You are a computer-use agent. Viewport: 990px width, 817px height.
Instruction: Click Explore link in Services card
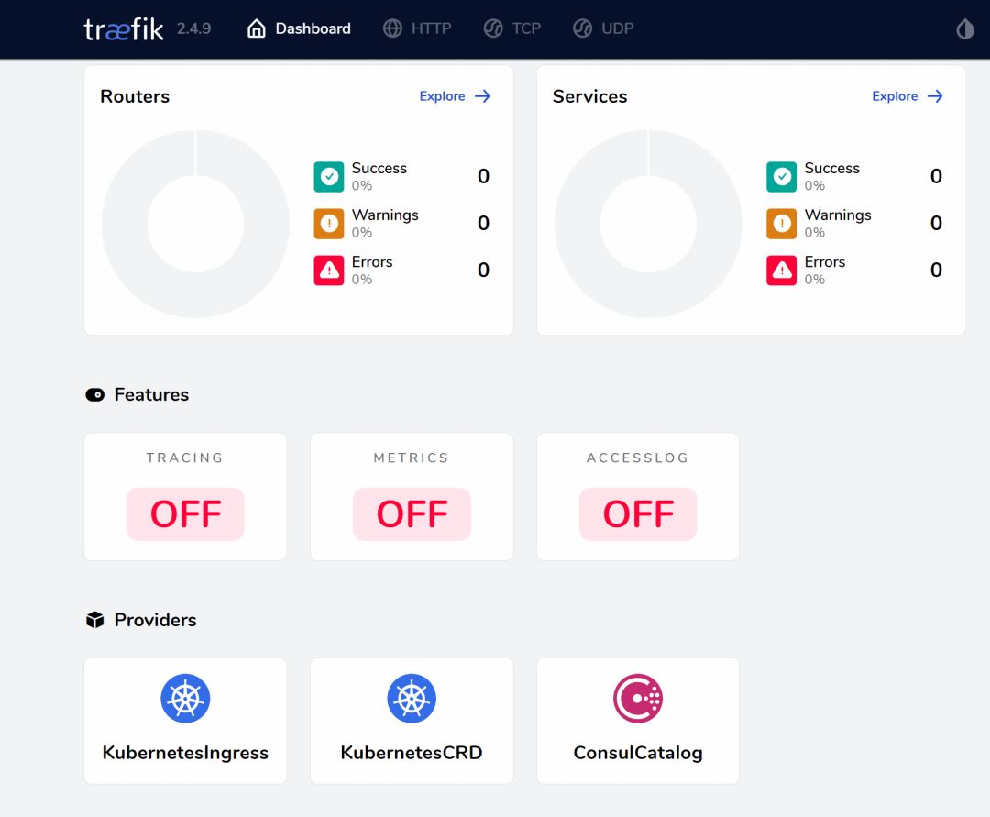tap(907, 96)
